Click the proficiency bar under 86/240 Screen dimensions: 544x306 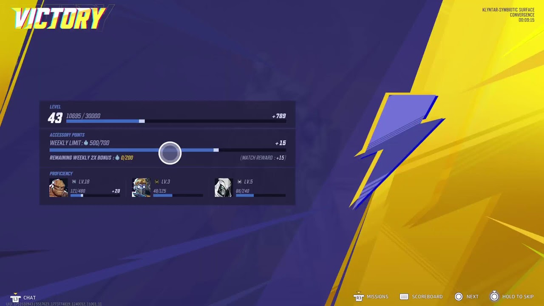pyautogui.click(x=261, y=195)
